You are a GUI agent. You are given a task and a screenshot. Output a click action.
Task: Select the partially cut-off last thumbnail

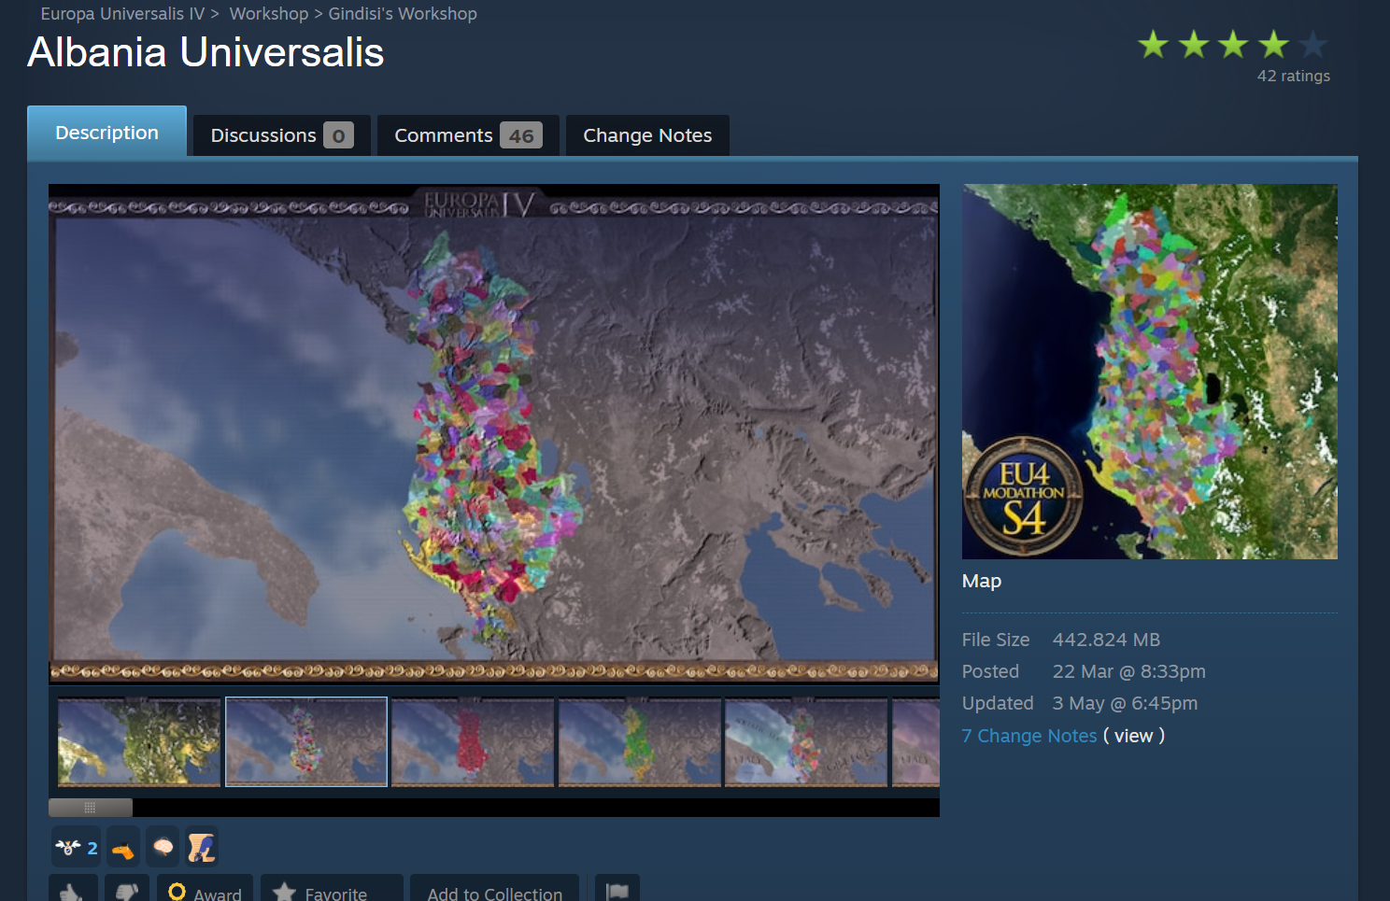pyautogui.click(x=915, y=741)
